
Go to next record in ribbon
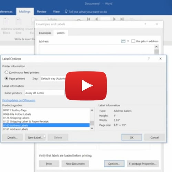[x=114, y=19]
